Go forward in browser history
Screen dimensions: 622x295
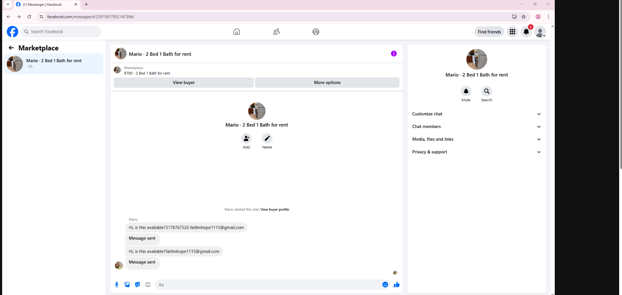(x=19, y=16)
